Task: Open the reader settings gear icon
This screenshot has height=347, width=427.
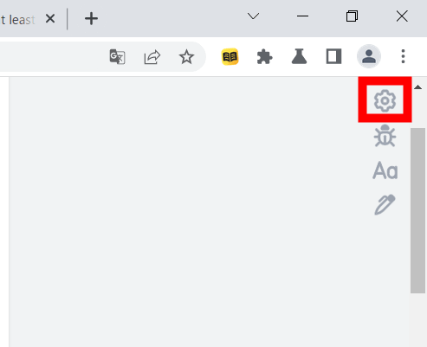Action: point(385,100)
